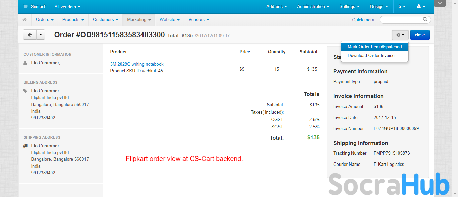
Task: Open the Marketing menu
Action: [x=139, y=20]
